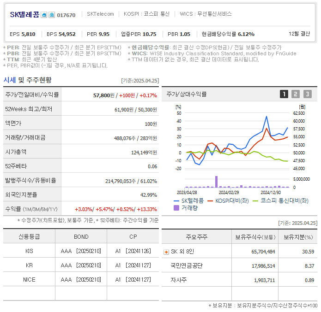
Task: Open the SK텔레콤 homepage icon
Action: (x=44, y=15)
